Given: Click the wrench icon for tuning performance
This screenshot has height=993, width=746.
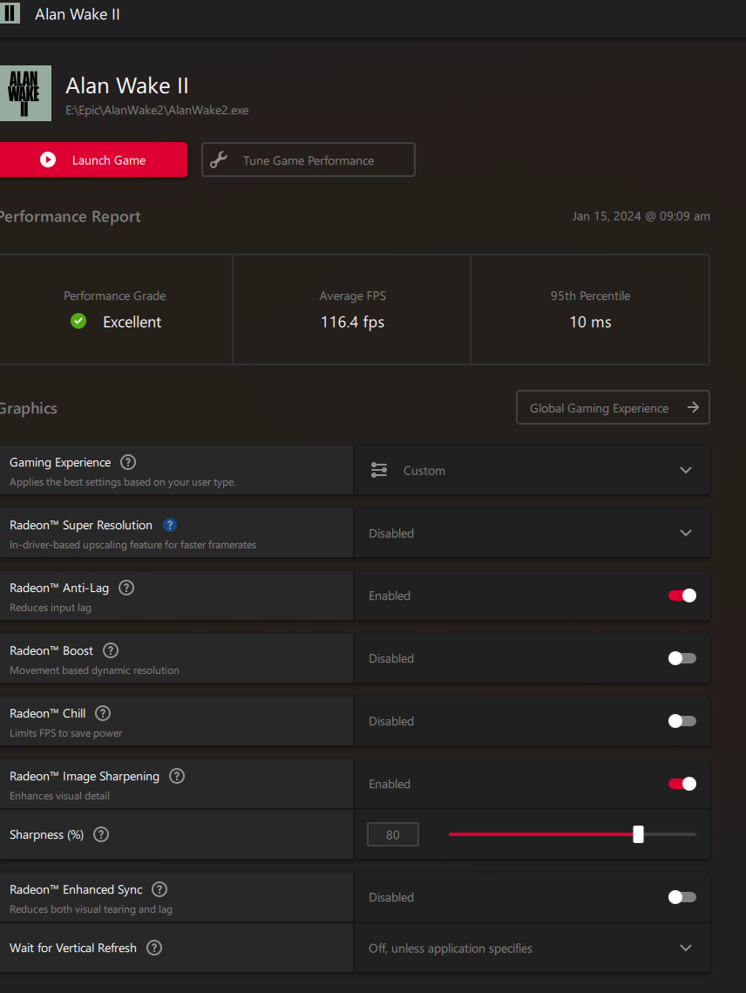Looking at the screenshot, I should (x=219, y=160).
